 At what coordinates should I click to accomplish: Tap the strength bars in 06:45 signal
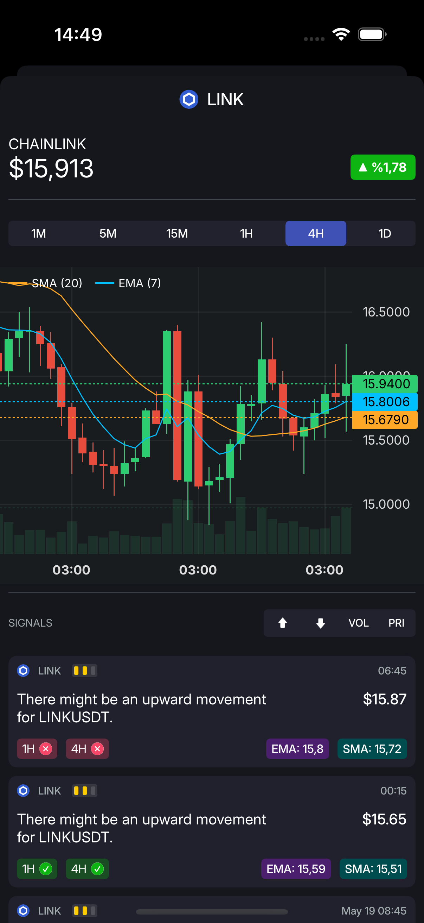(85, 671)
